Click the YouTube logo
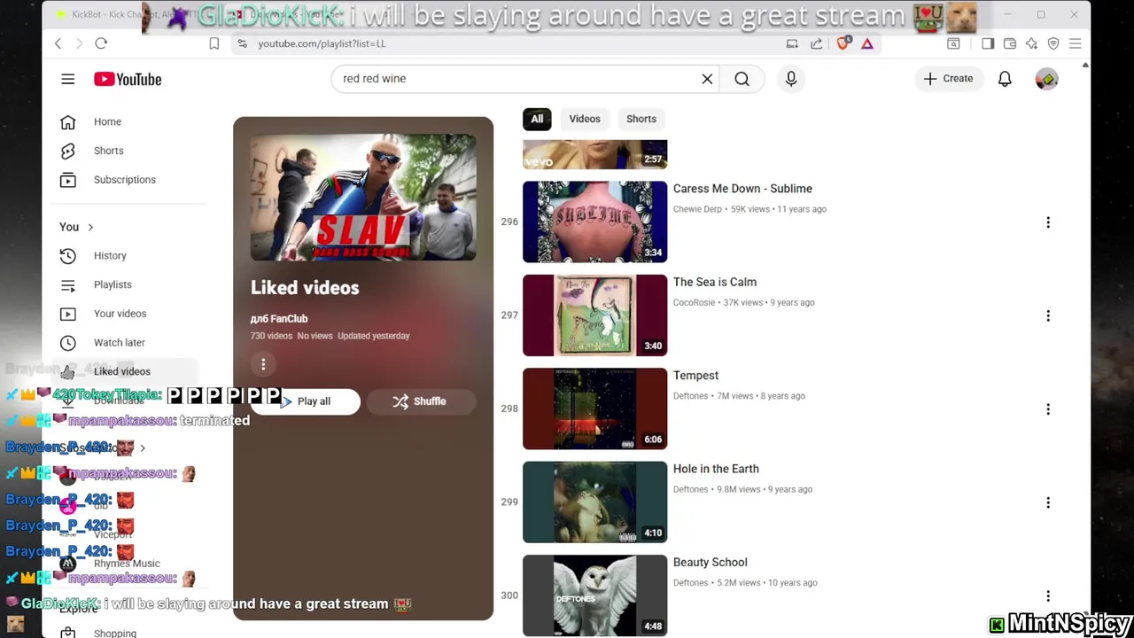The image size is (1134, 638). click(x=128, y=79)
